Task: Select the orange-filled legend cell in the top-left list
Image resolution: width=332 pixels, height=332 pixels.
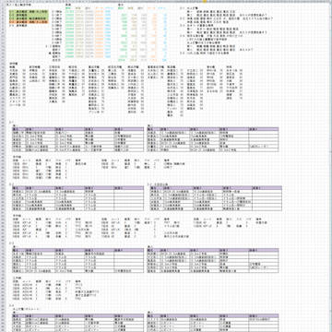Action: [x=29, y=21]
